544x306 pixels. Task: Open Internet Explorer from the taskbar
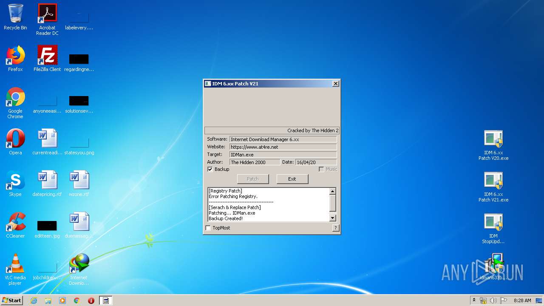pyautogui.click(x=34, y=300)
